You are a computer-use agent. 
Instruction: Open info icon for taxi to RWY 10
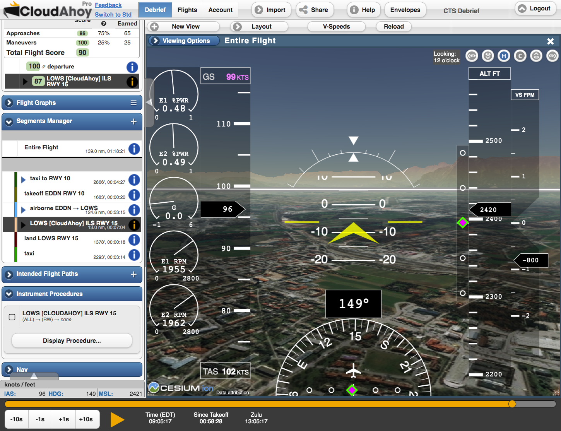tap(134, 180)
